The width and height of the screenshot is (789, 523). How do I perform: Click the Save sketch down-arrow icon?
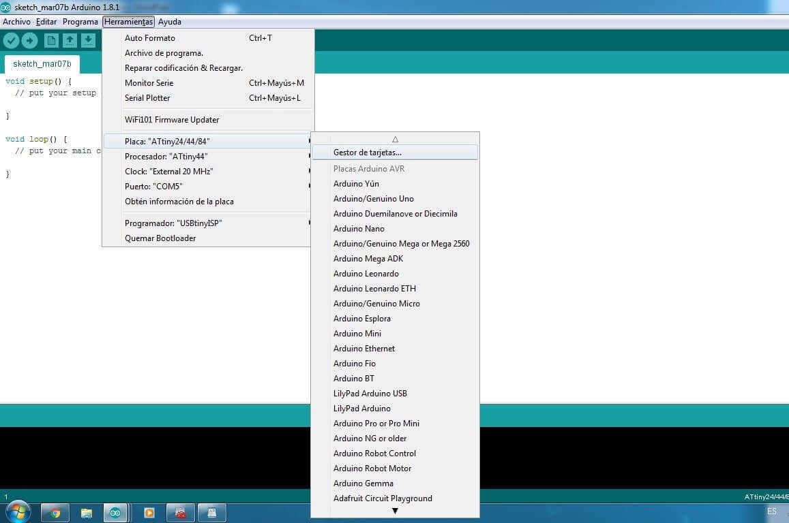[88, 40]
